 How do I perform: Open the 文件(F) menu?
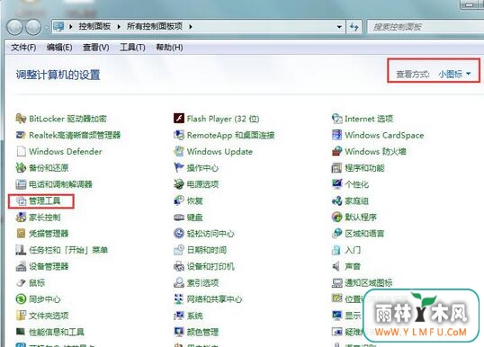tap(23, 48)
